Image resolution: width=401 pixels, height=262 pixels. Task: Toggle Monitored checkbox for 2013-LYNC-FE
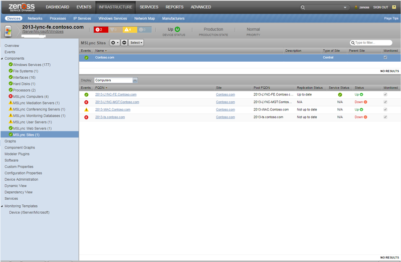[x=385, y=94]
